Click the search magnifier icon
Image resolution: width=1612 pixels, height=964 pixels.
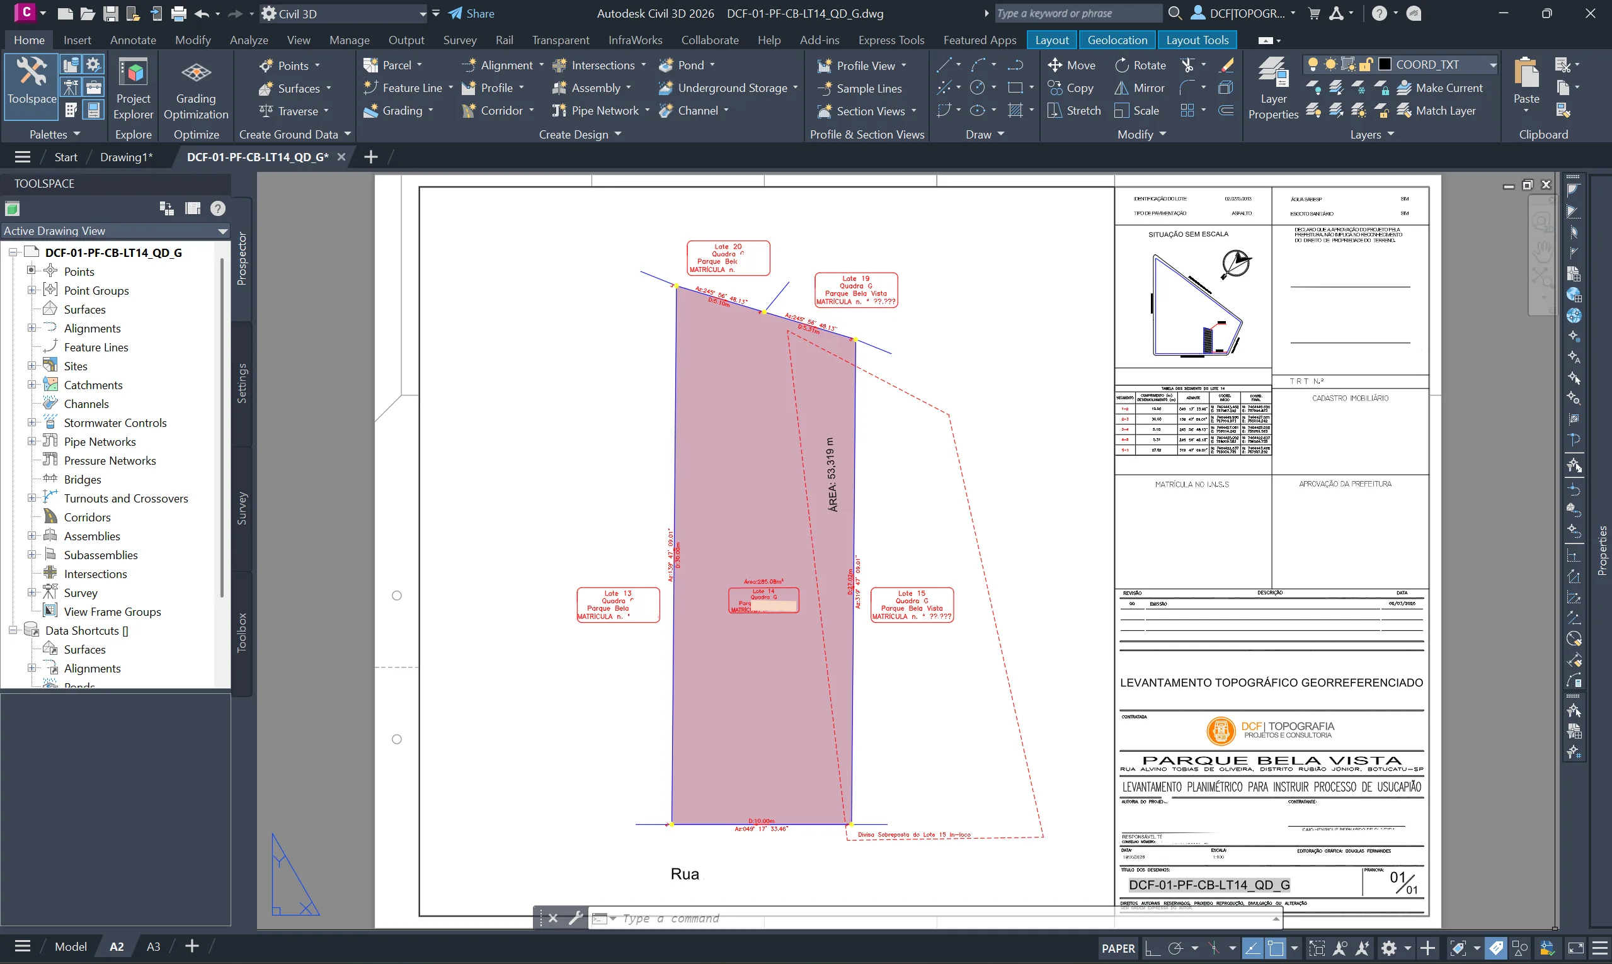(1175, 13)
